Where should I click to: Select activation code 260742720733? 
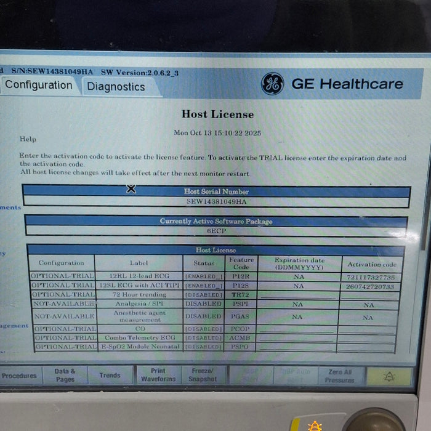pyautogui.click(x=370, y=287)
